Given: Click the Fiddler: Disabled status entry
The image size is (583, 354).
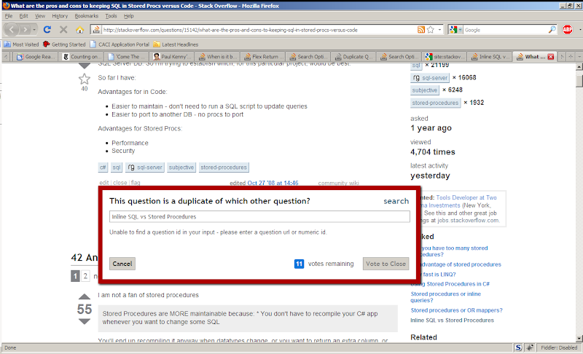Looking at the screenshot, I should point(559,347).
